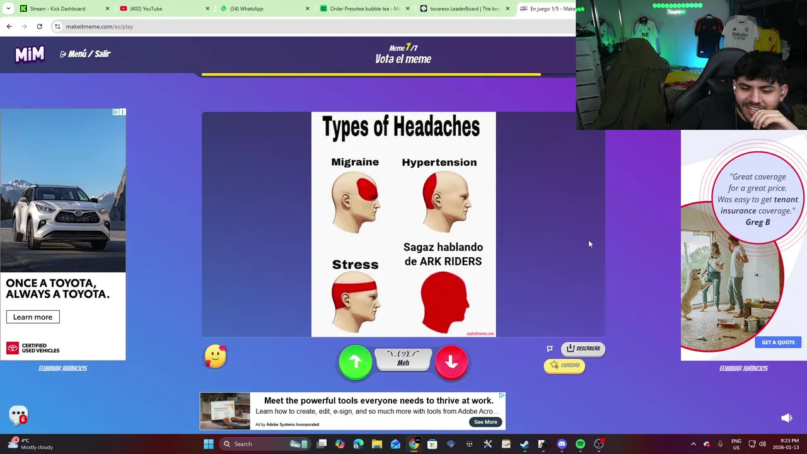Go forward with browser forward arrow
This screenshot has width=807, height=454.
click(24, 26)
